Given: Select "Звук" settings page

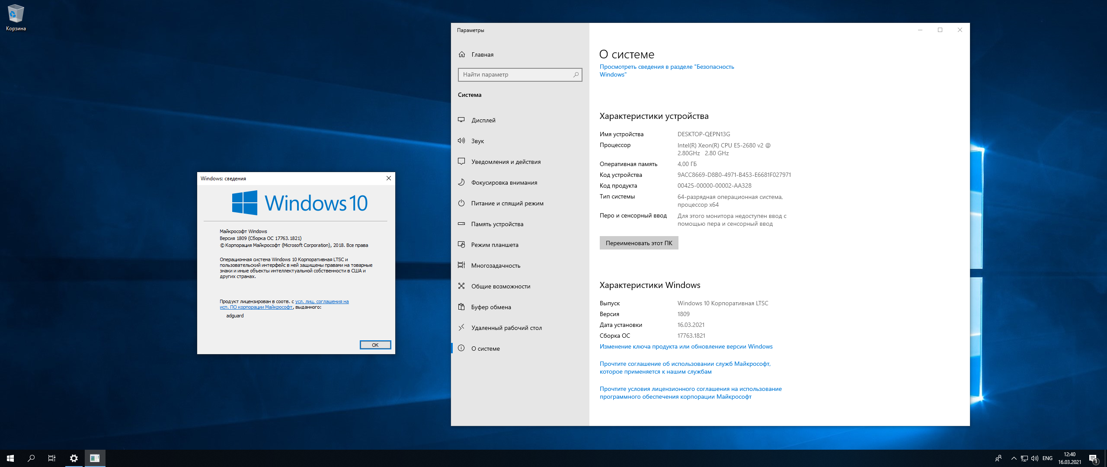Looking at the screenshot, I should [477, 141].
